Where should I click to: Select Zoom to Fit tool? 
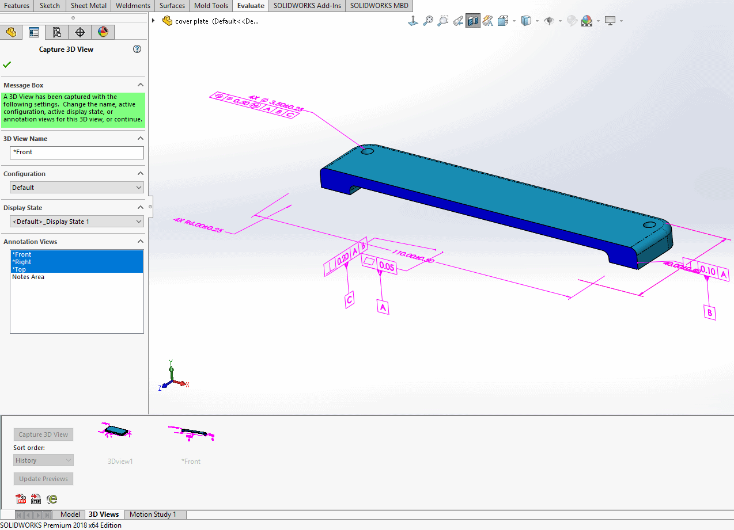(x=428, y=21)
